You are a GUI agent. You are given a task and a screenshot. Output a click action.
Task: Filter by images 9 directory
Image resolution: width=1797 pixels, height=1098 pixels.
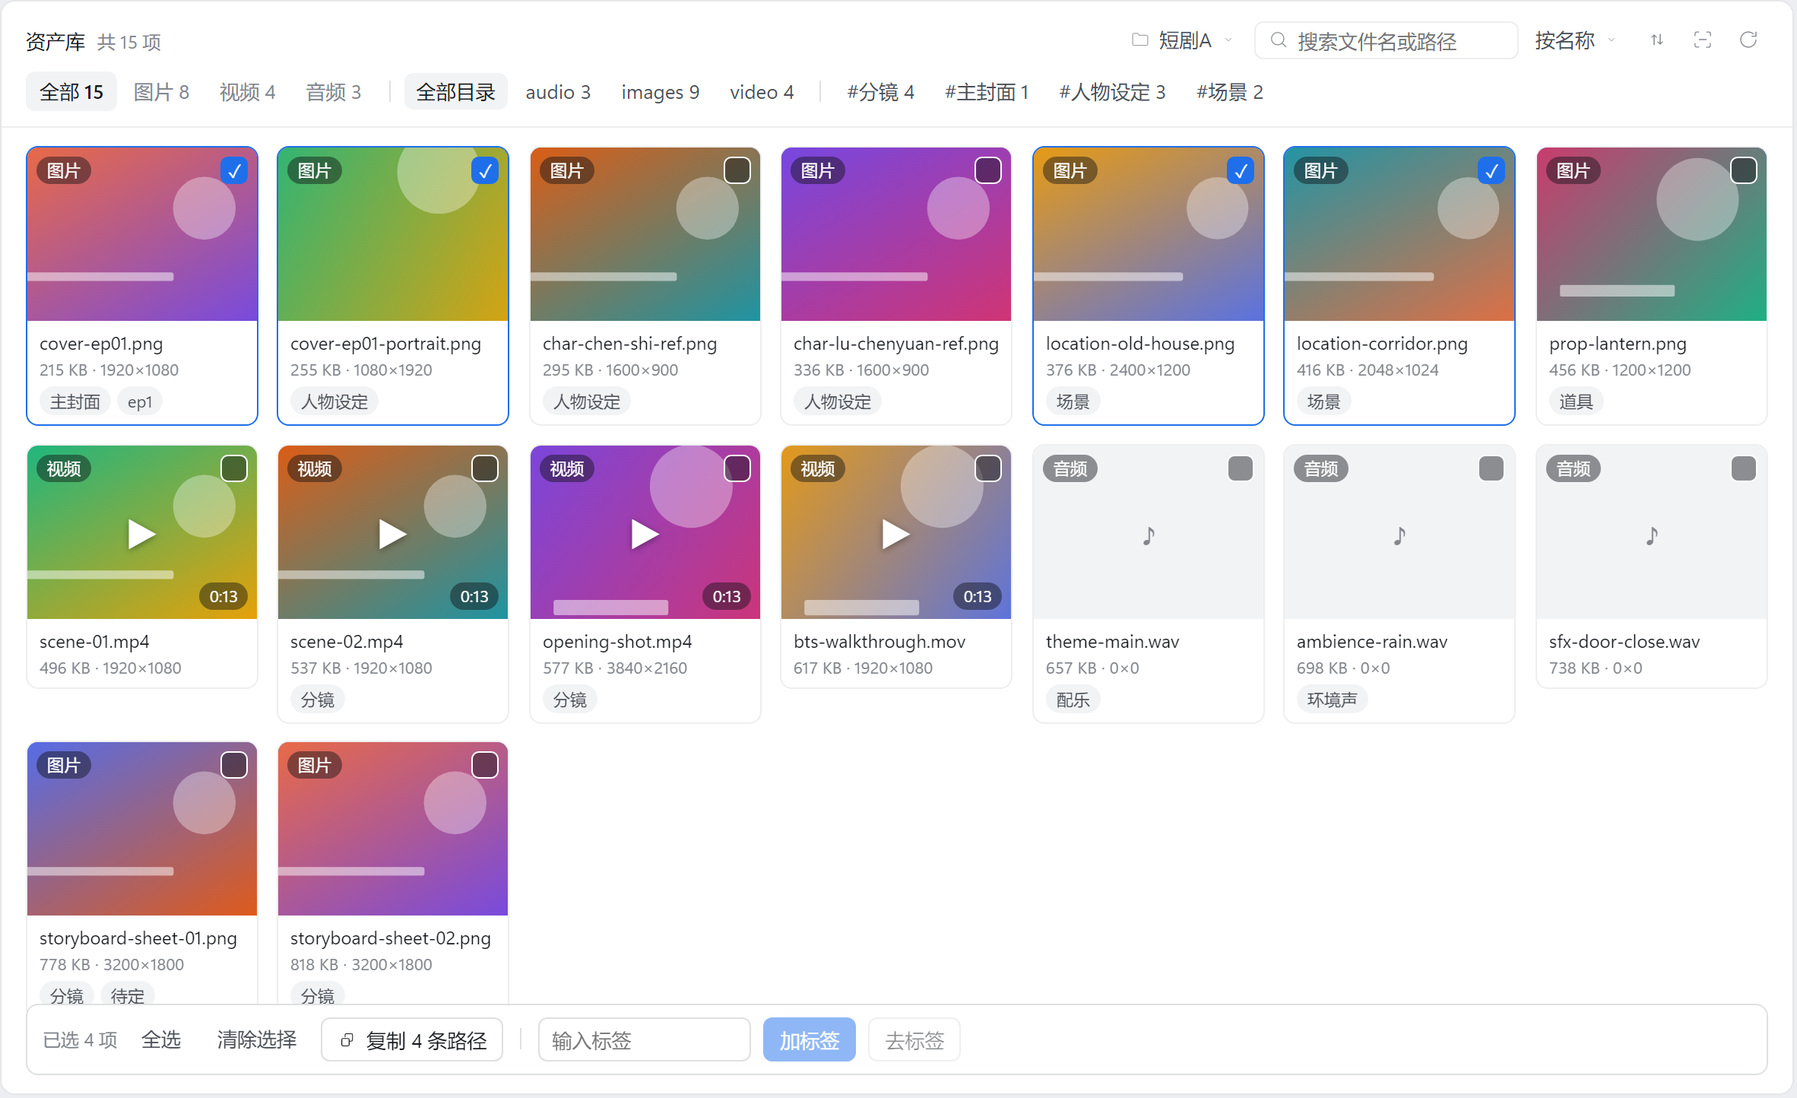click(x=660, y=92)
